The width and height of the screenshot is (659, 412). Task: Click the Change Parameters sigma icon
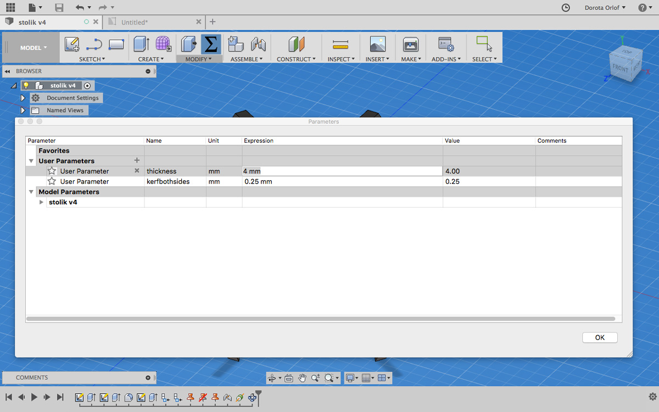pos(211,44)
